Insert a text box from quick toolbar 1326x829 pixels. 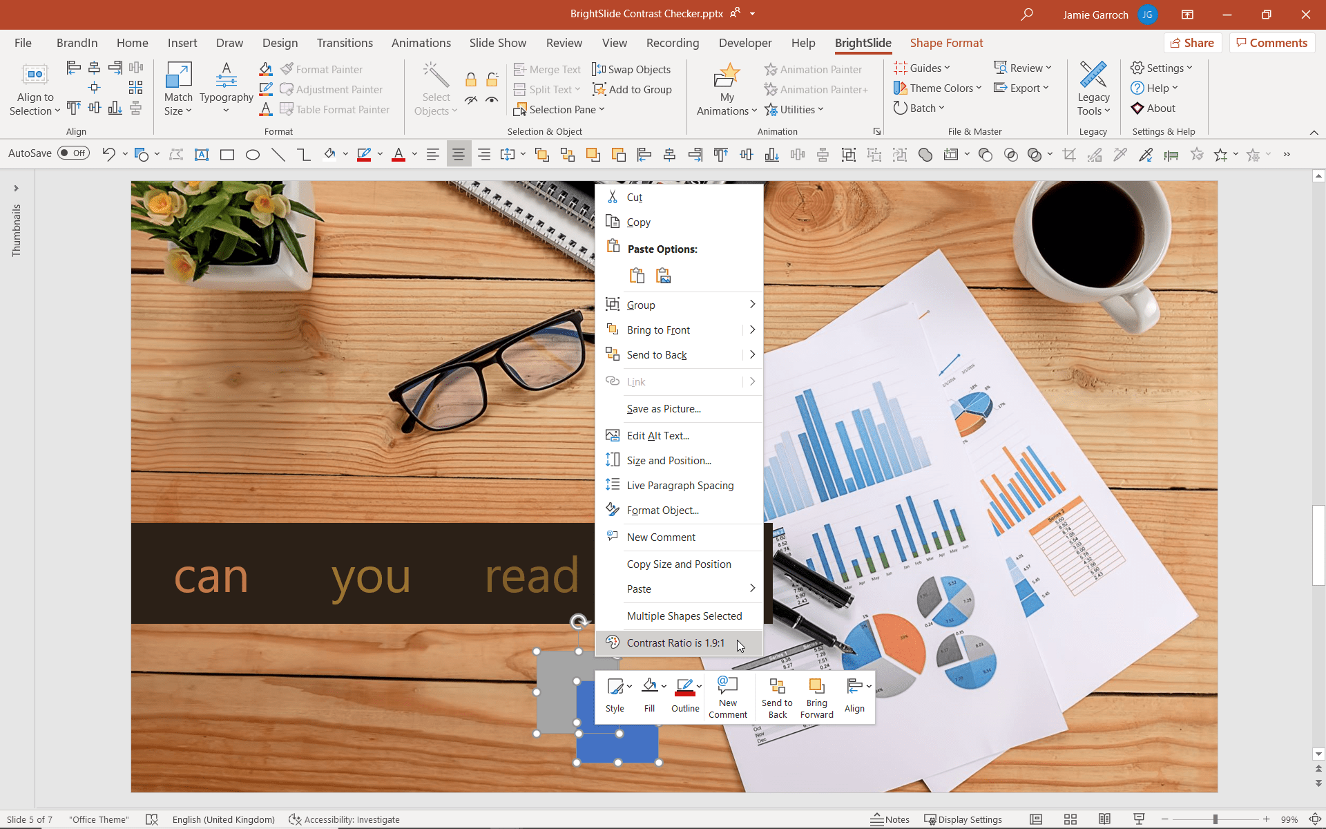[x=201, y=155]
